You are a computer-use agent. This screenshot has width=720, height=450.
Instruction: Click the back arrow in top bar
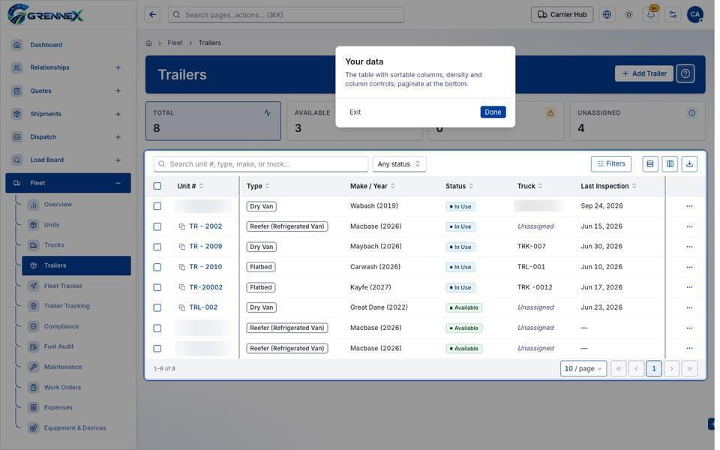point(152,15)
